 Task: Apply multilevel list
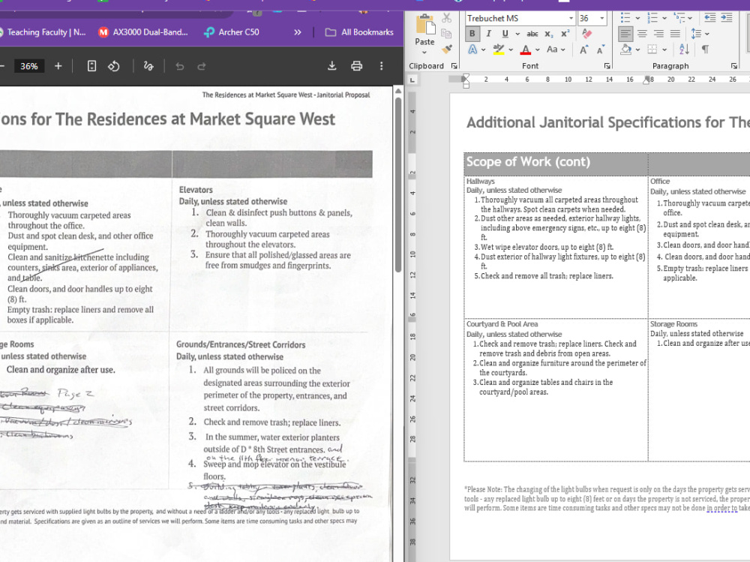point(679,18)
